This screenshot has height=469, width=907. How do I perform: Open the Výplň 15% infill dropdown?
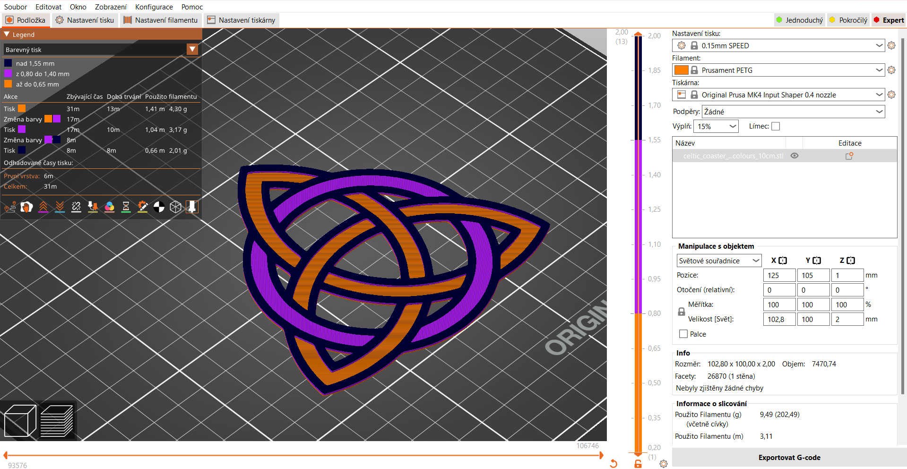click(x=716, y=126)
